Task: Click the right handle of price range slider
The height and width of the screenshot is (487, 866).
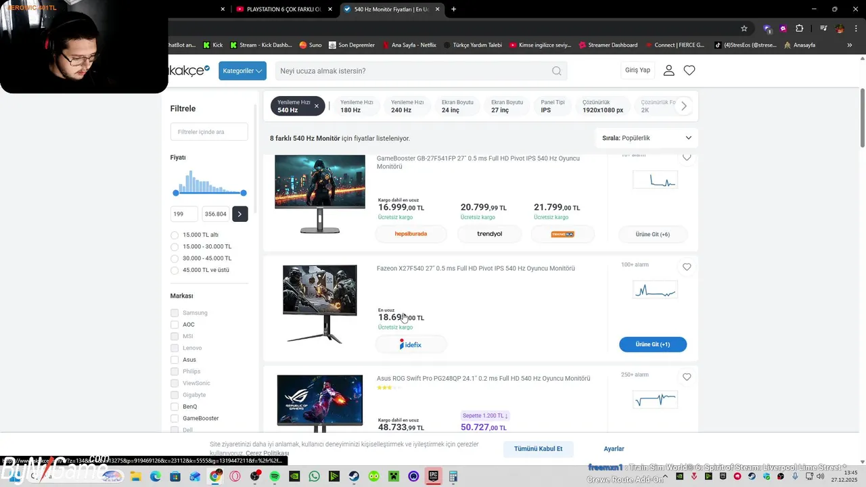Action: pyautogui.click(x=244, y=193)
